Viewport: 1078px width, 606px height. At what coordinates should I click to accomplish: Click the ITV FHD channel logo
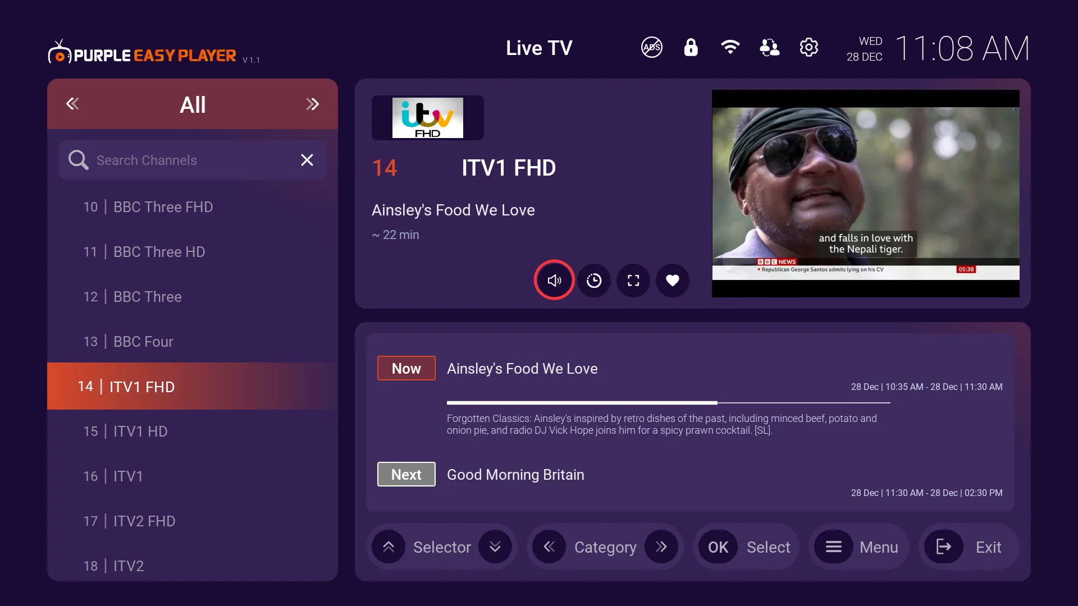[x=428, y=118]
